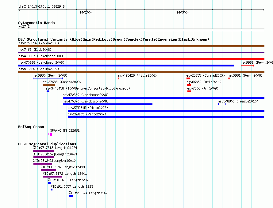Click the dgv66n50 (Arlt2011) label
The width and height of the screenshot is (273, 208).
204,82
